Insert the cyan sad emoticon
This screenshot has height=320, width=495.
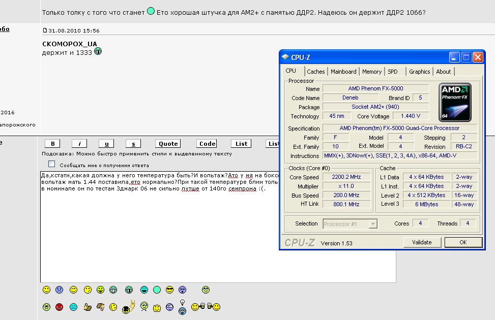(73, 307)
